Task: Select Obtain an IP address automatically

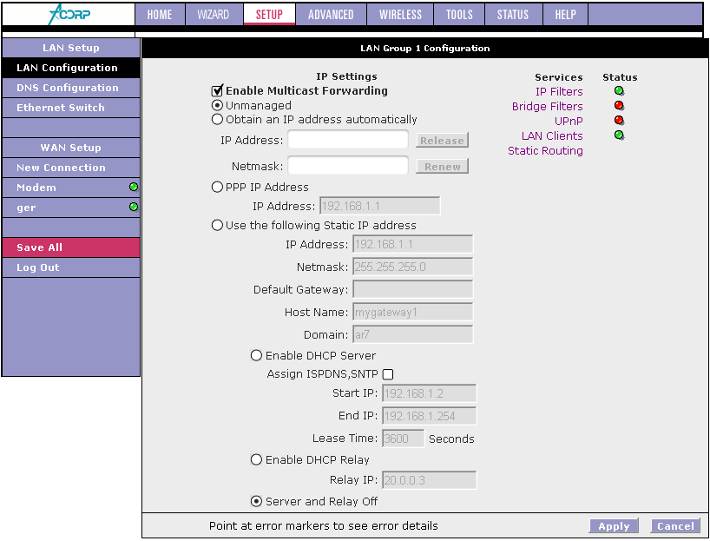Action: (x=218, y=120)
